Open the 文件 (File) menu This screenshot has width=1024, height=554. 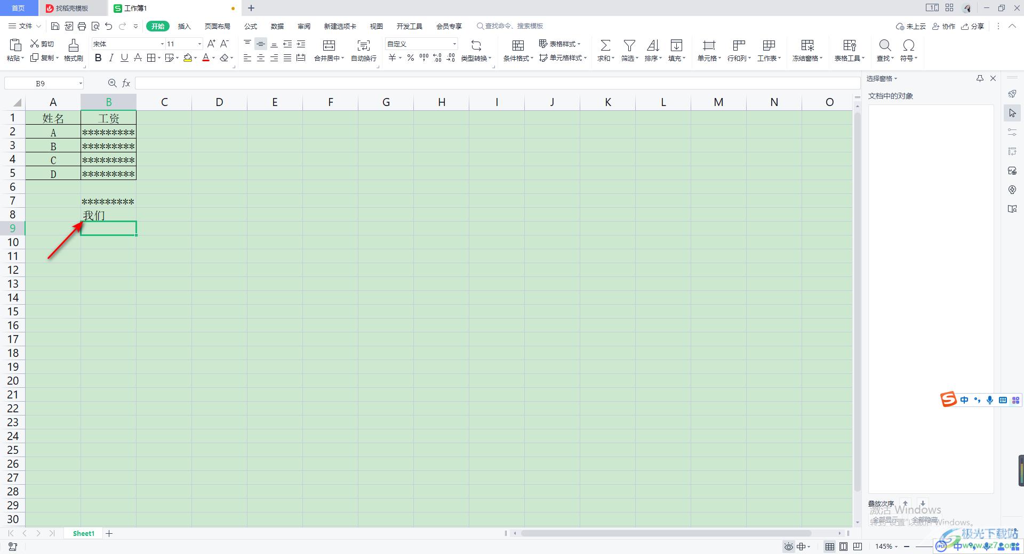click(x=25, y=26)
